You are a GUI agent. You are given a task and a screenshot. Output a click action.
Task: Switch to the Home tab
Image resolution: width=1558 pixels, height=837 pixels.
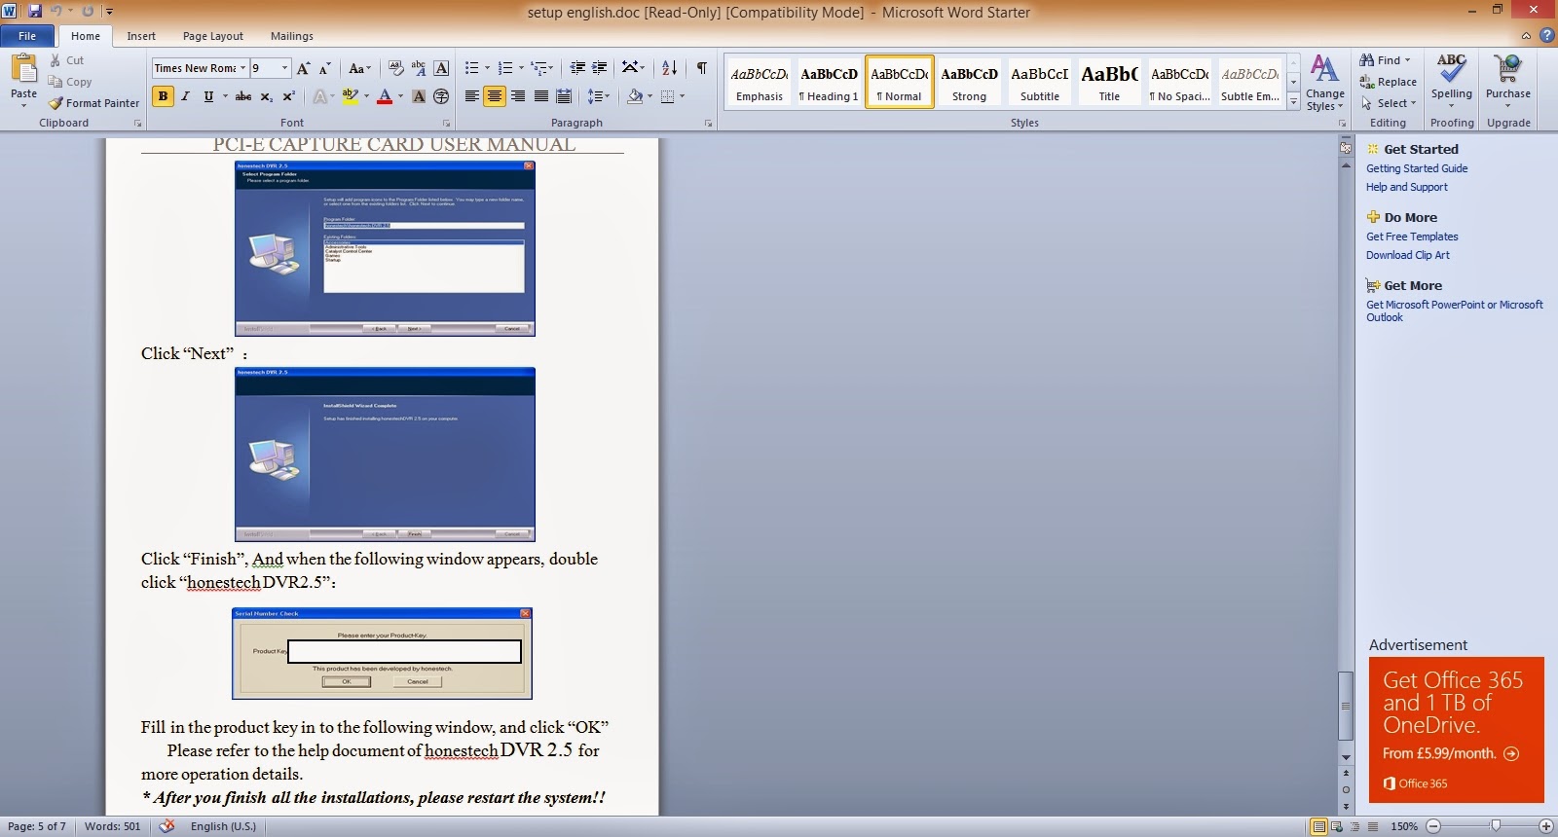[86, 36]
